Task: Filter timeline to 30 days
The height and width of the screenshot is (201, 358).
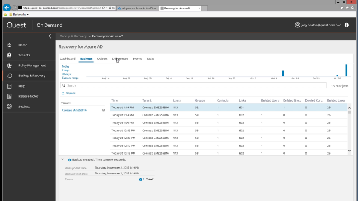Action: [x=66, y=74]
